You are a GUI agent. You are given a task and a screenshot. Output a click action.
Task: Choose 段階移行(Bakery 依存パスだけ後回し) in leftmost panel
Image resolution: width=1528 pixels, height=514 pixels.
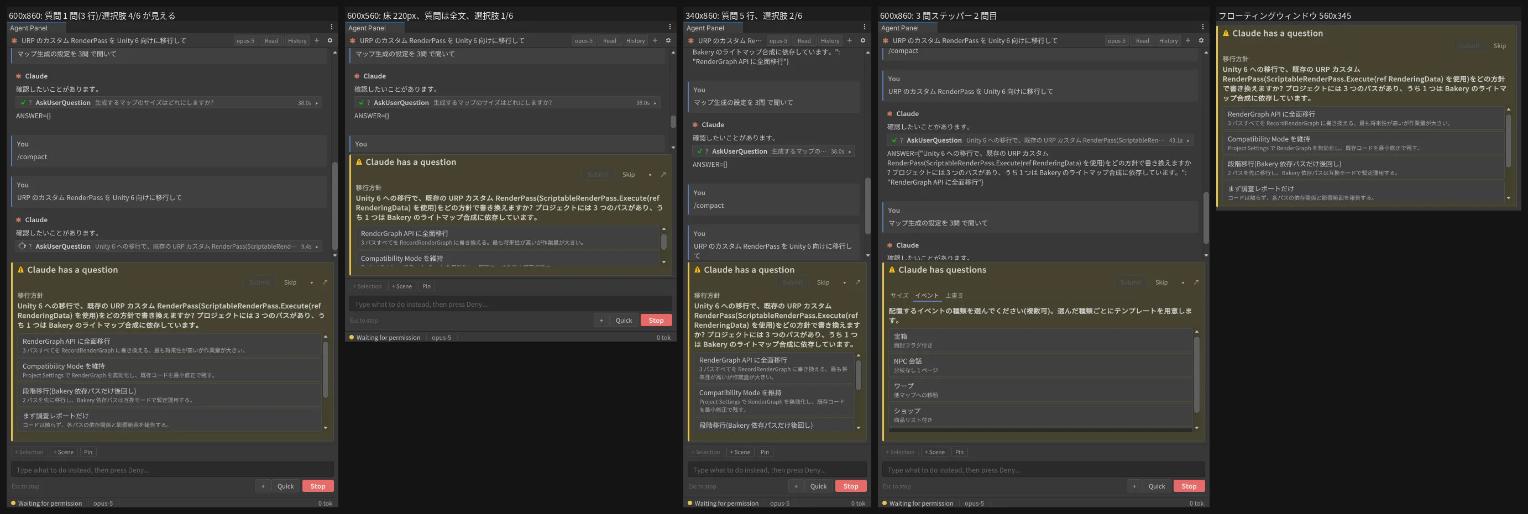(x=169, y=395)
